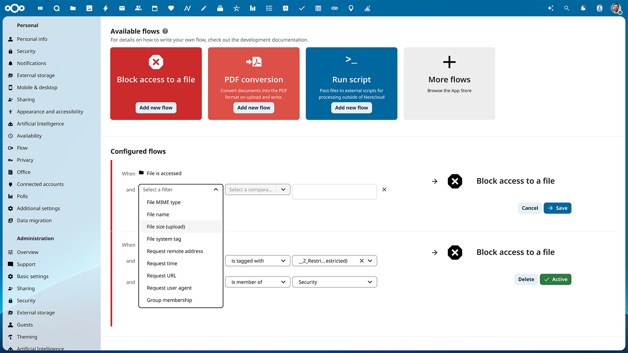The height and width of the screenshot is (353, 628).
Task: Open the contacts menu in the header
Action: 599,8
